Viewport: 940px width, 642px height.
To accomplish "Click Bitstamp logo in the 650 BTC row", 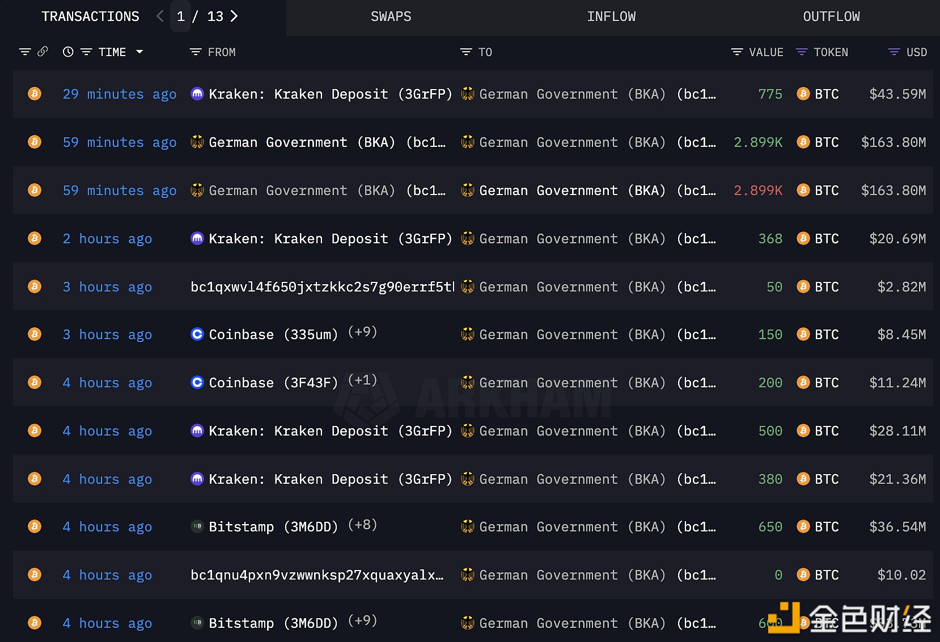I will (197, 526).
